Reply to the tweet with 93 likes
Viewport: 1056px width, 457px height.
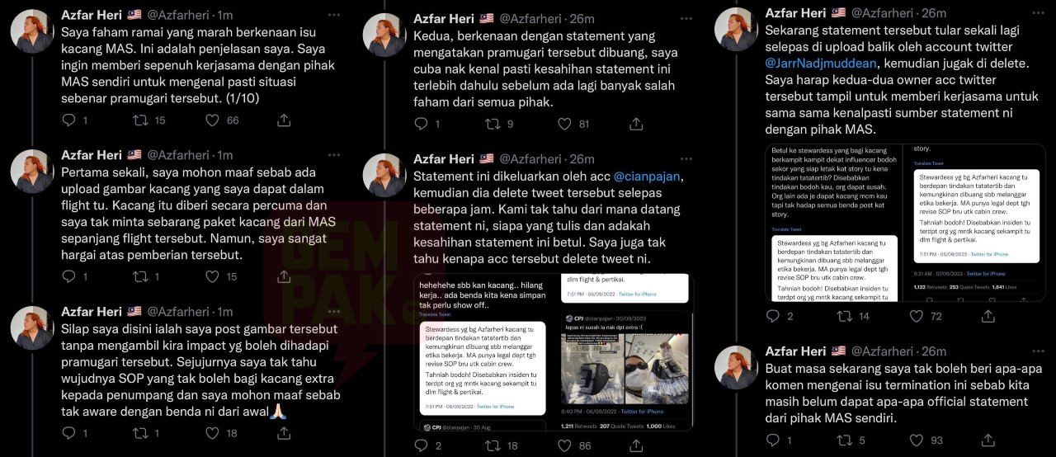pyautogui.click(x=773, y=441)
